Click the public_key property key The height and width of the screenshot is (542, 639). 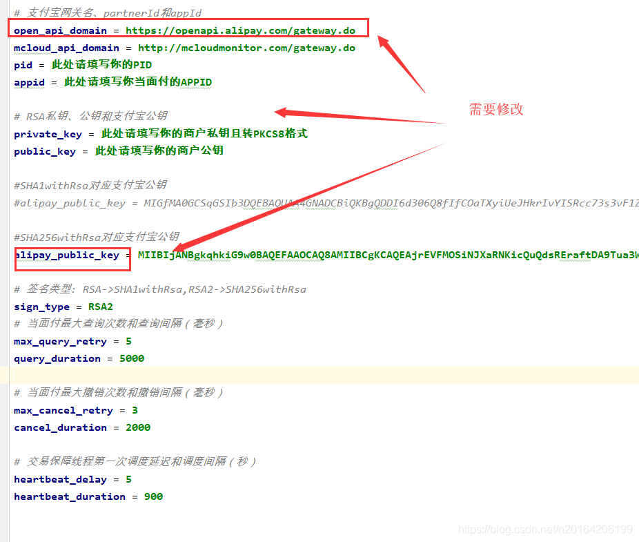pyautogui.click(x=45, y=151)
